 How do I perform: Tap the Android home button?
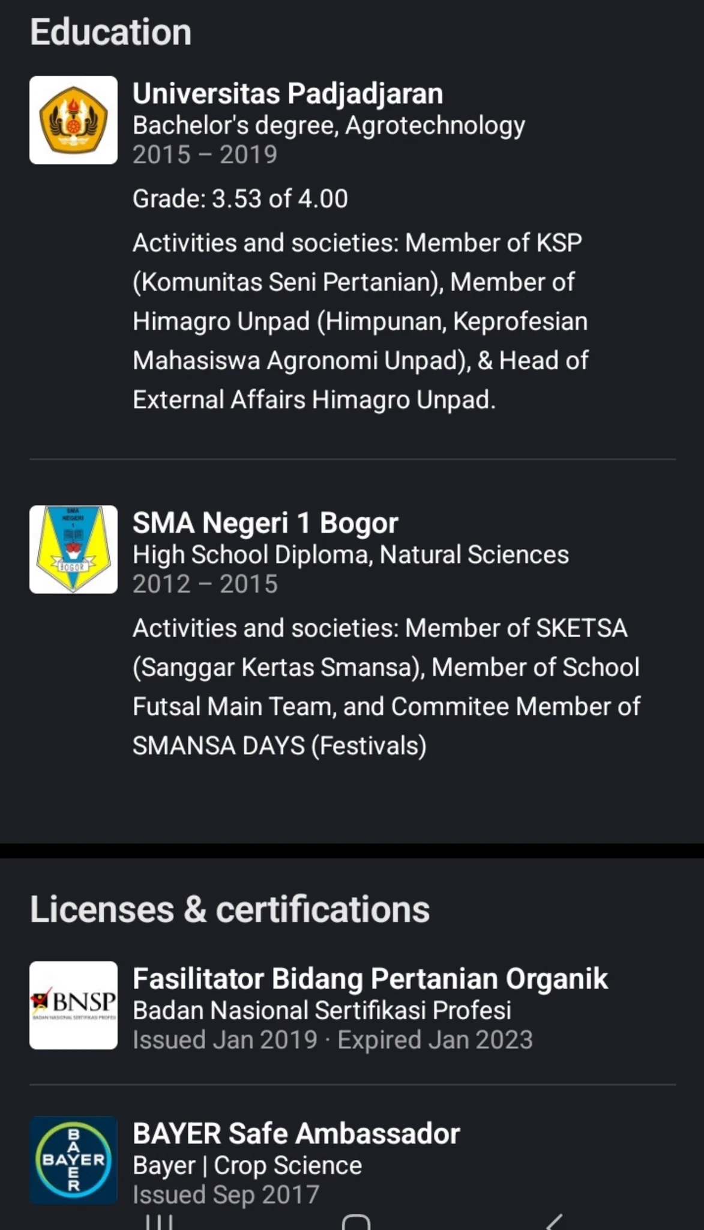pyautogui.click(x=356, y=1222)
